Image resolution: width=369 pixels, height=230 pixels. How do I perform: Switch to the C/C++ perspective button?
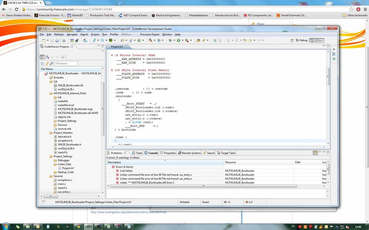point(317,41)
